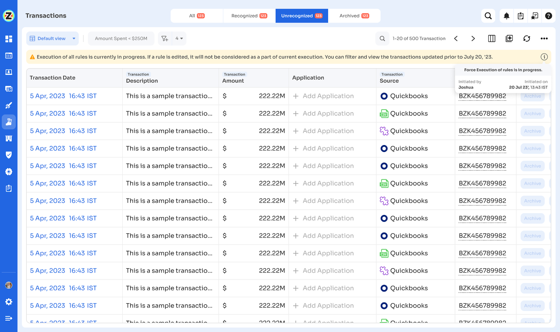Open the rocket icon in the sidebar
Viewport: 560px width, 332px height.
click(9, 105)
